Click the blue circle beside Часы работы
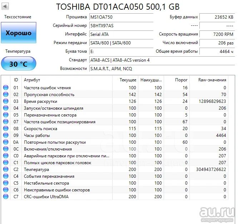 (5, 135)
